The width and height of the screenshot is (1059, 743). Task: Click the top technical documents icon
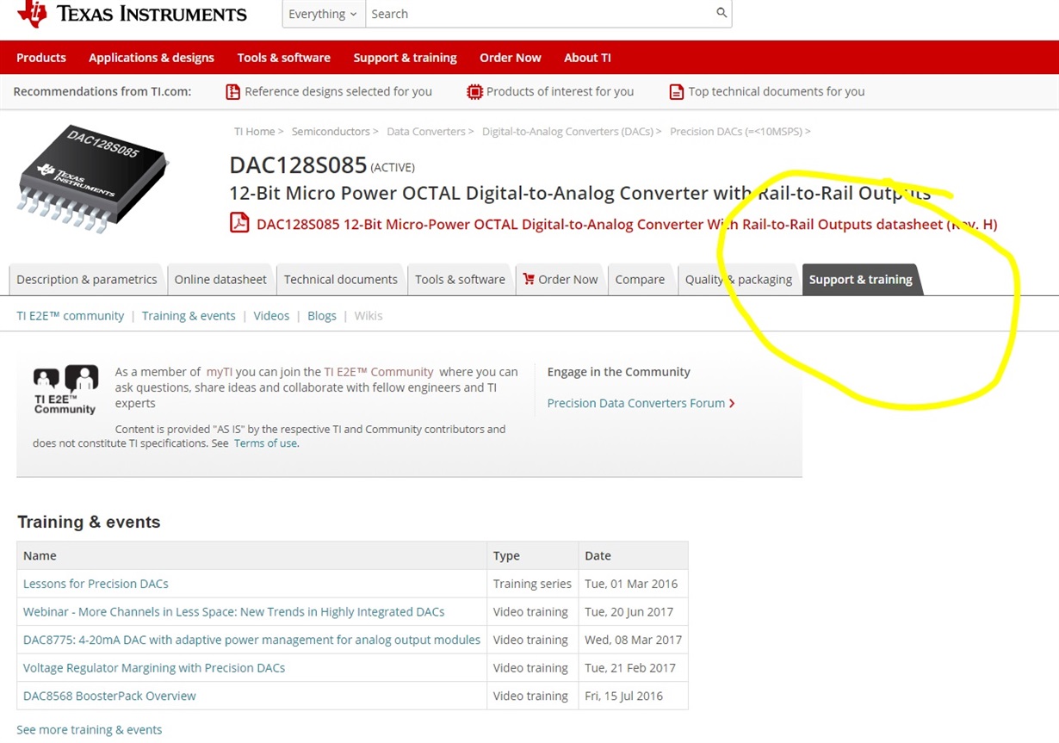coord(677,91)
